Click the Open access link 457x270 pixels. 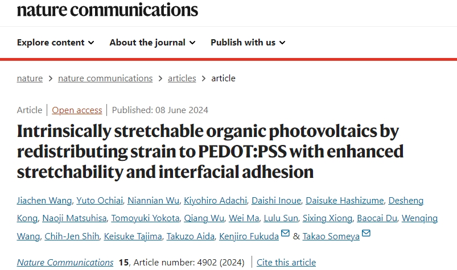pos(77,110)
